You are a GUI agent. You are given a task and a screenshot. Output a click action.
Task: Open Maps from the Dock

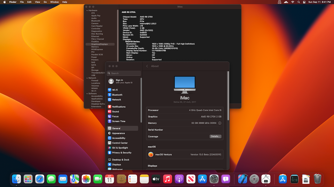74,179
